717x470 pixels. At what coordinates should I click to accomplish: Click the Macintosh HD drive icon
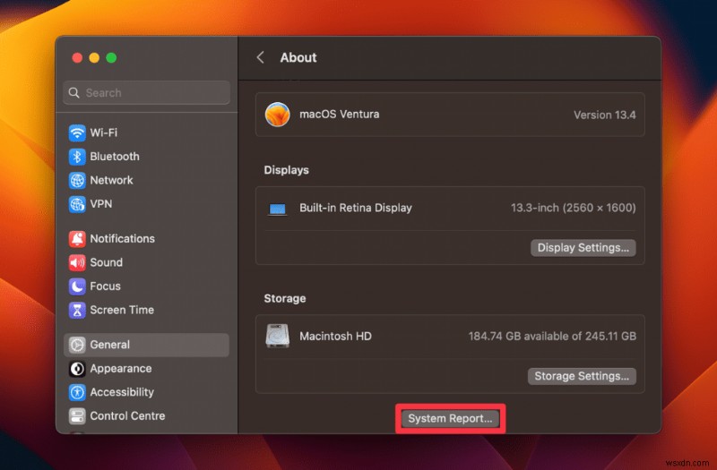[x=277, y=337]
